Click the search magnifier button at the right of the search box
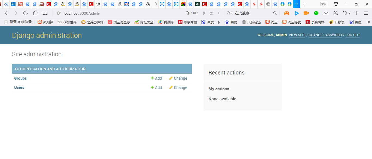The width and height of the screenshot is (372, 159). pos(275,13)
